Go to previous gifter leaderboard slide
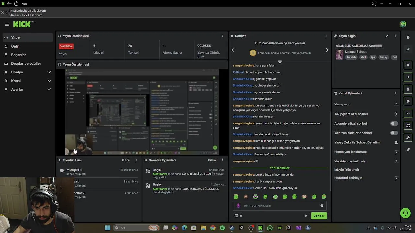The height and width of the screenshot is (233, 415). (x=232, y=50)
